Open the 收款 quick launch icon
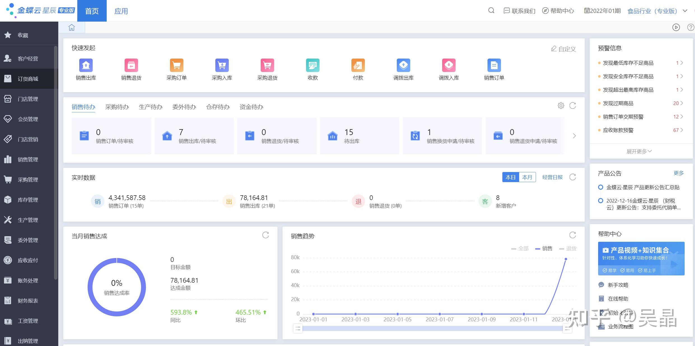The image size is (695, 346). (x=312, y=66)
